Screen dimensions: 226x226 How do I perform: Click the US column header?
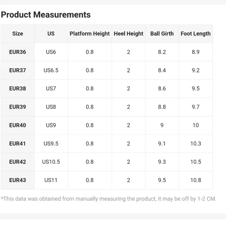point(51,34)
